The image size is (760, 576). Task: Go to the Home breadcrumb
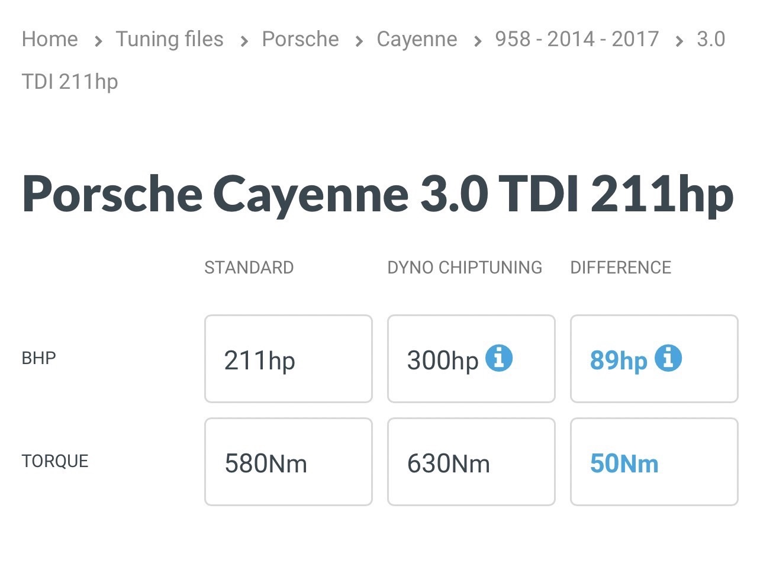click(x=50, y=39)
